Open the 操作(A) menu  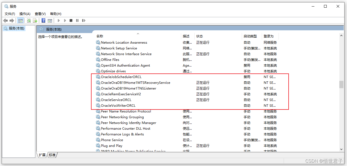click(x=25, y=14)
